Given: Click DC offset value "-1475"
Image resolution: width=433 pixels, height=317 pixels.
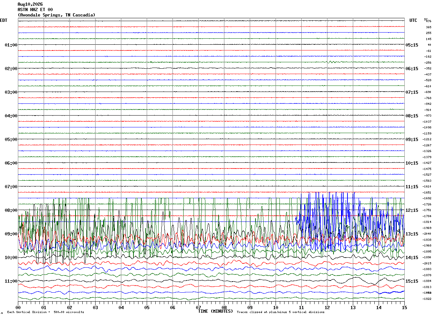Looking at the screenshot, I should pos(427,169).
